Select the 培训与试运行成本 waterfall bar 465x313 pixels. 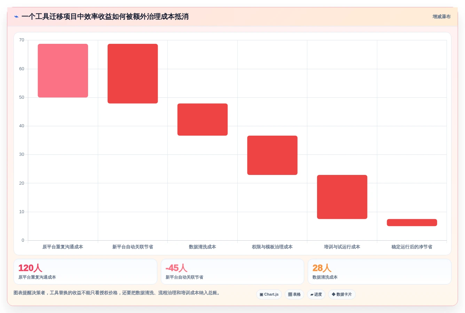(x=342, y=197)
